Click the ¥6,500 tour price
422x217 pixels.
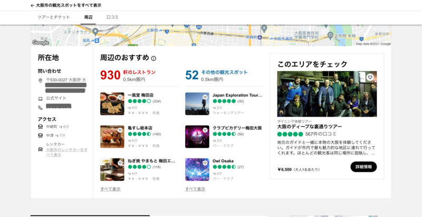[x=284, y=169]
